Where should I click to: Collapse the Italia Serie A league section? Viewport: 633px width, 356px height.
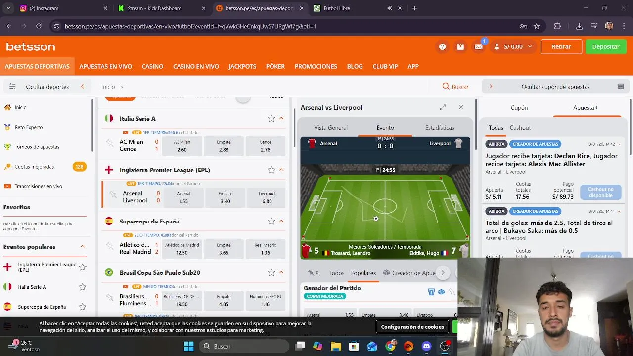point(281,119)
